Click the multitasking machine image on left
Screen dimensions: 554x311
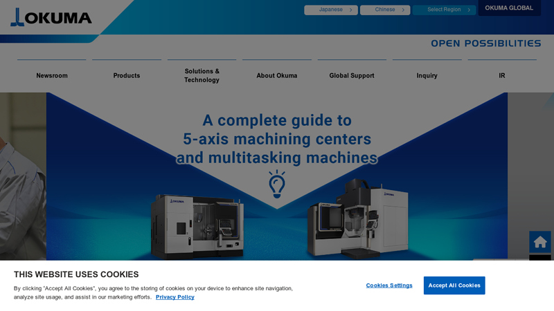coord(197,226)
